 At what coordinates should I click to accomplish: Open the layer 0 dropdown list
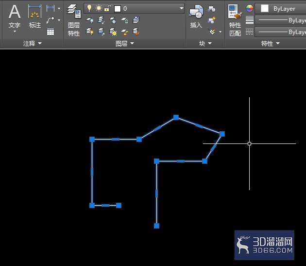[x=182, y=8]
